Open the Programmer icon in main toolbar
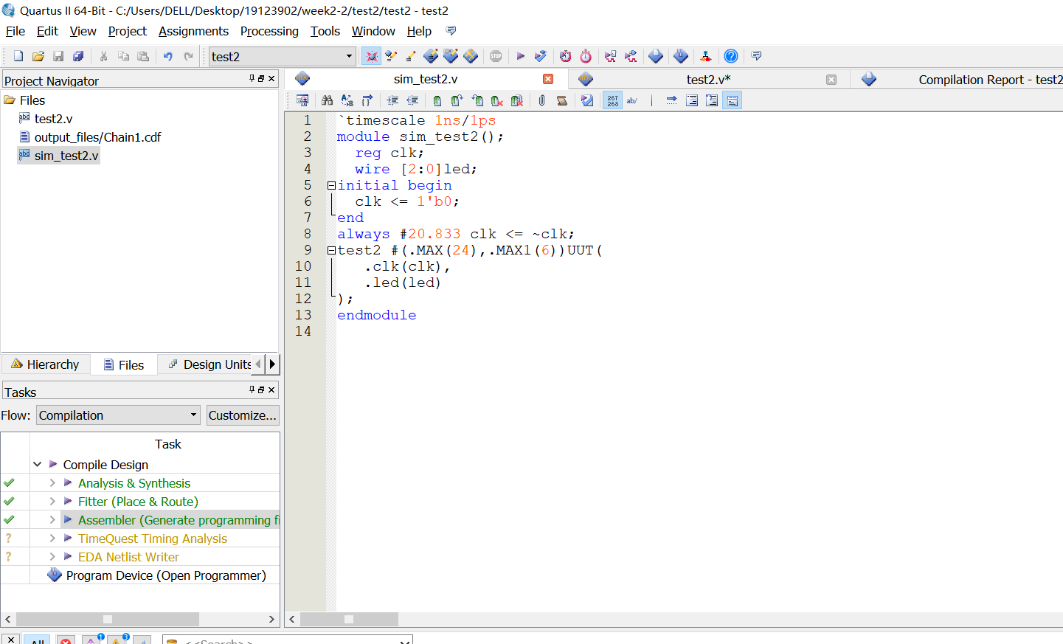This screenshot has width=1063, height=644. coord(681,56)
